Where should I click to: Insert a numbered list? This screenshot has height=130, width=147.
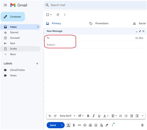(x=121, y=116)
